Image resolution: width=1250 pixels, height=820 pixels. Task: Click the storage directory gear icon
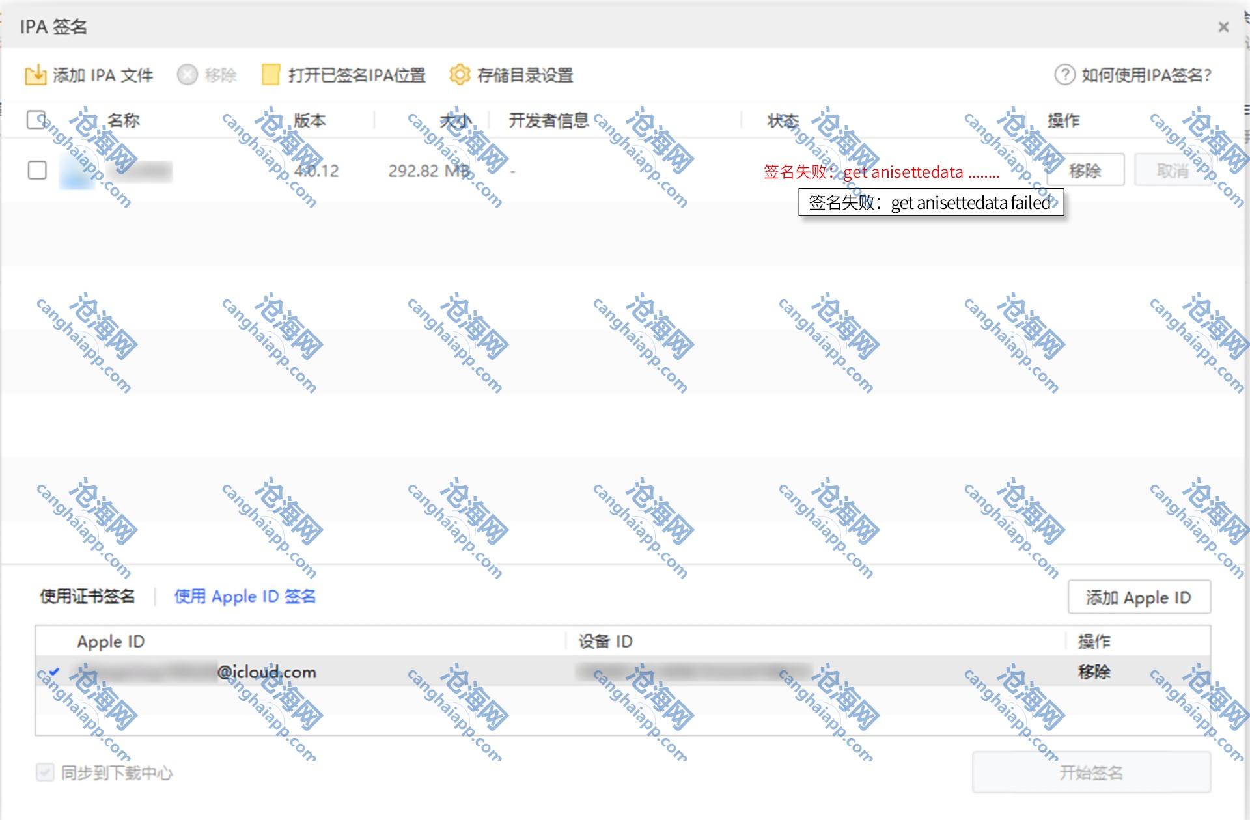(x=460, y=75)
